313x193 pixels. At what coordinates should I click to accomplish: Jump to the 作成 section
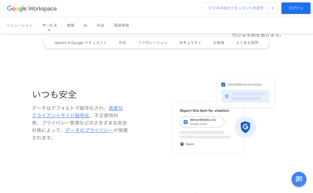122,43
